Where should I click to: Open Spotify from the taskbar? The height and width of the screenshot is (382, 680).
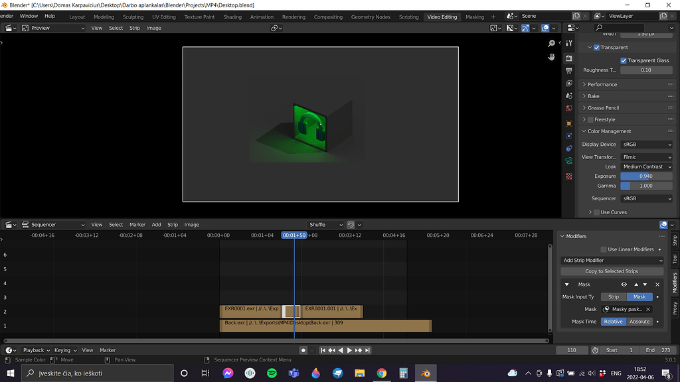pos(272,373)
